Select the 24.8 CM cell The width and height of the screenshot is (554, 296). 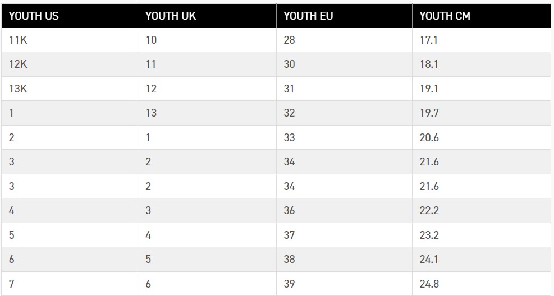(x=482, y=284)
